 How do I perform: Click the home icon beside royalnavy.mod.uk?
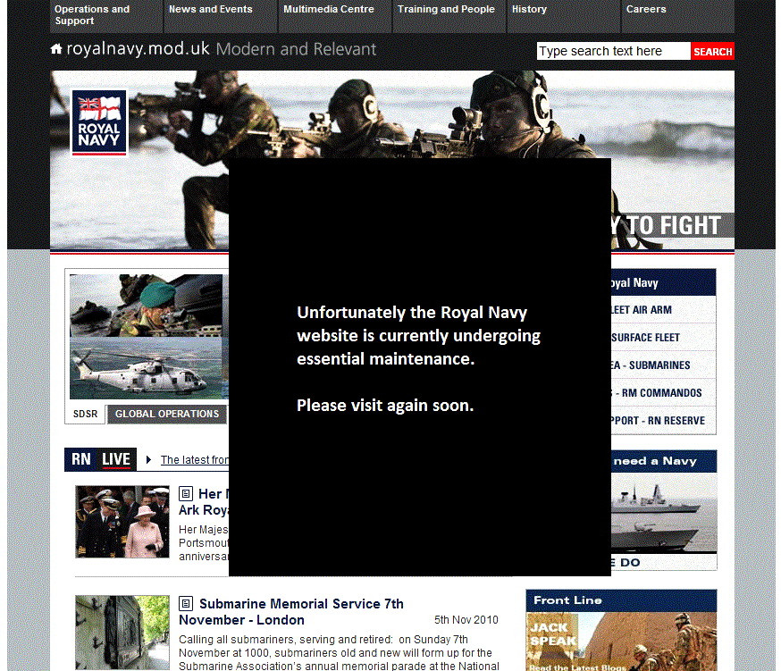(56, 49)
